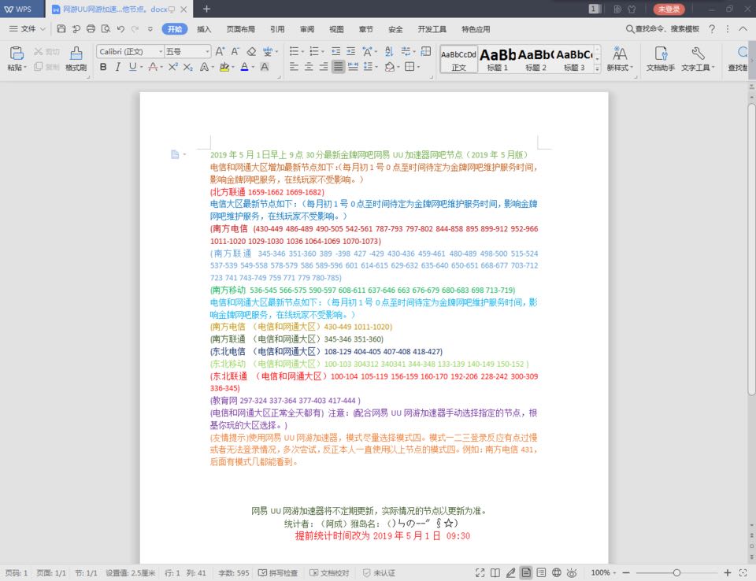Click the increase indent icon
Viewport: 756px width, 581px height.
(x=351, y=51)
